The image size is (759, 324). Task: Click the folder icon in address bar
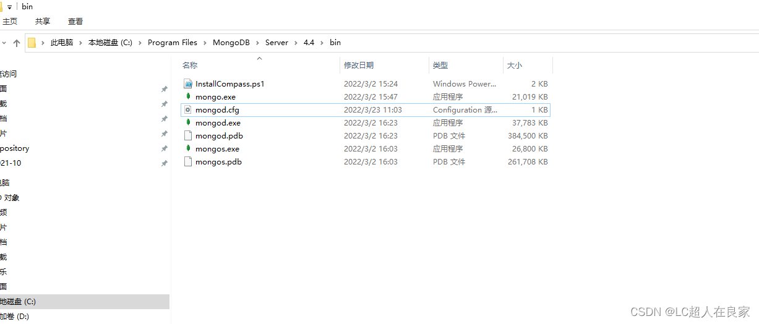[x=32, y=43]
